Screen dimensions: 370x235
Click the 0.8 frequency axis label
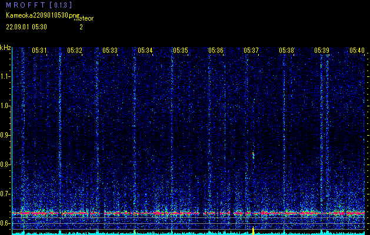coord(5,164)
